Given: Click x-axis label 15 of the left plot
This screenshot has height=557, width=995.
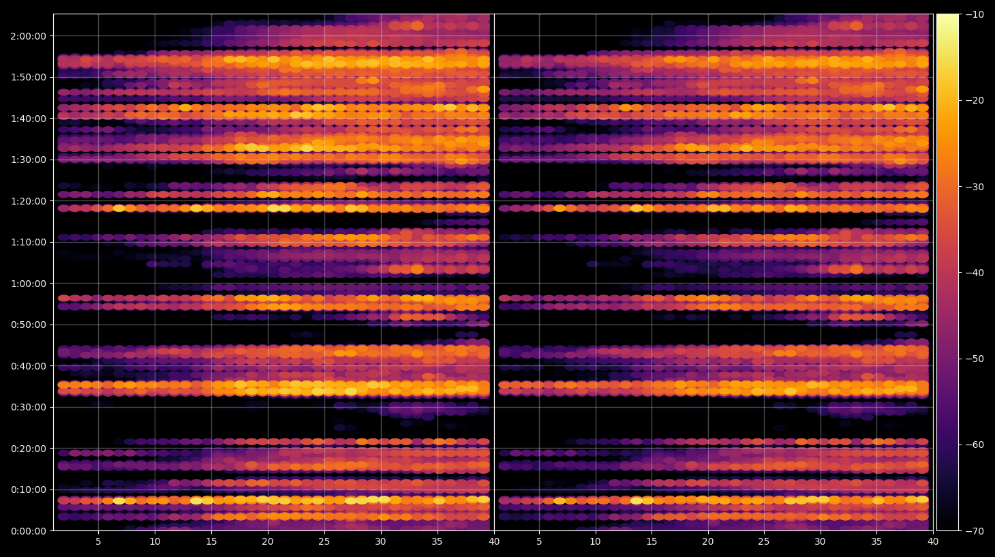Looking at the screenshot, I should [211, 542].
